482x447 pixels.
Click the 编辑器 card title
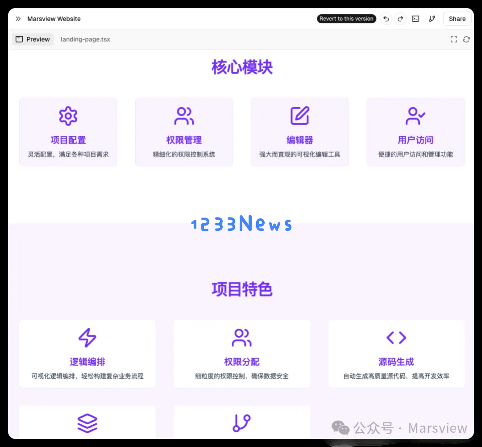point(300,140)
